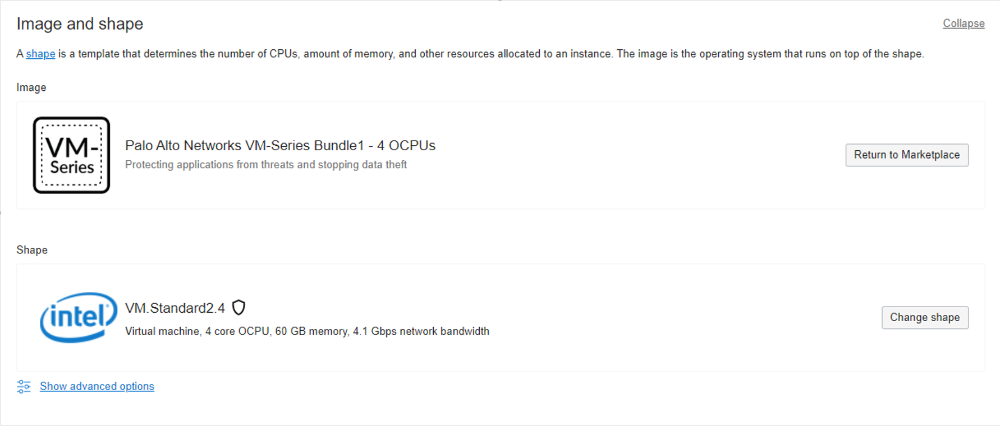Viewport: 1000px width, 426px height.
Task: Click the shielded instance shield icon
Action: pyautogui.click(x=239, y=308)
